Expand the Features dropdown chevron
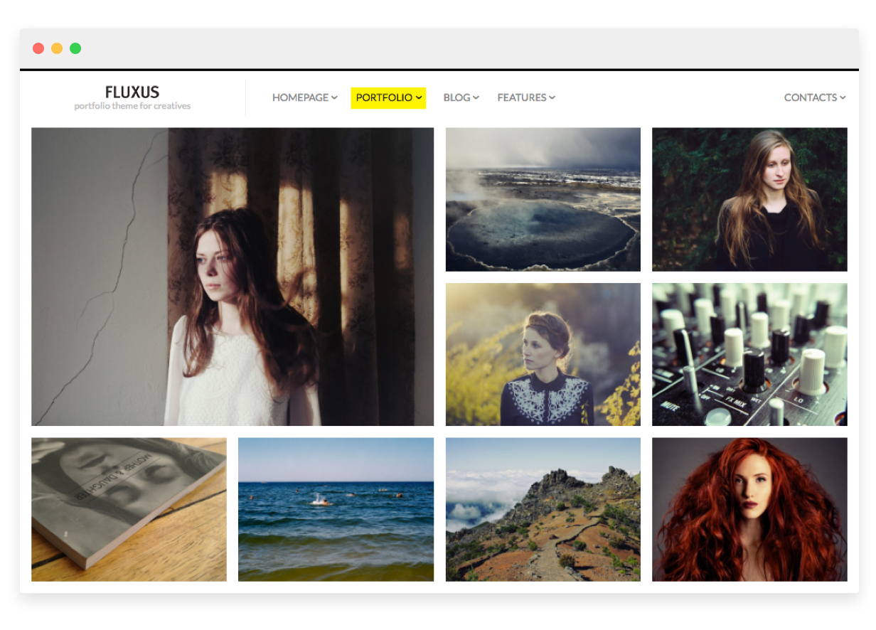The image size is (876, 630). pos(552,97)
